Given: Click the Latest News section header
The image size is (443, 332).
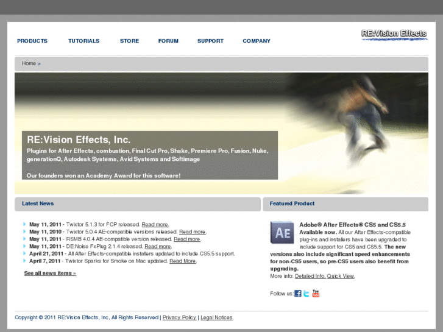Looking at the screenshot, I should [138, 203].
